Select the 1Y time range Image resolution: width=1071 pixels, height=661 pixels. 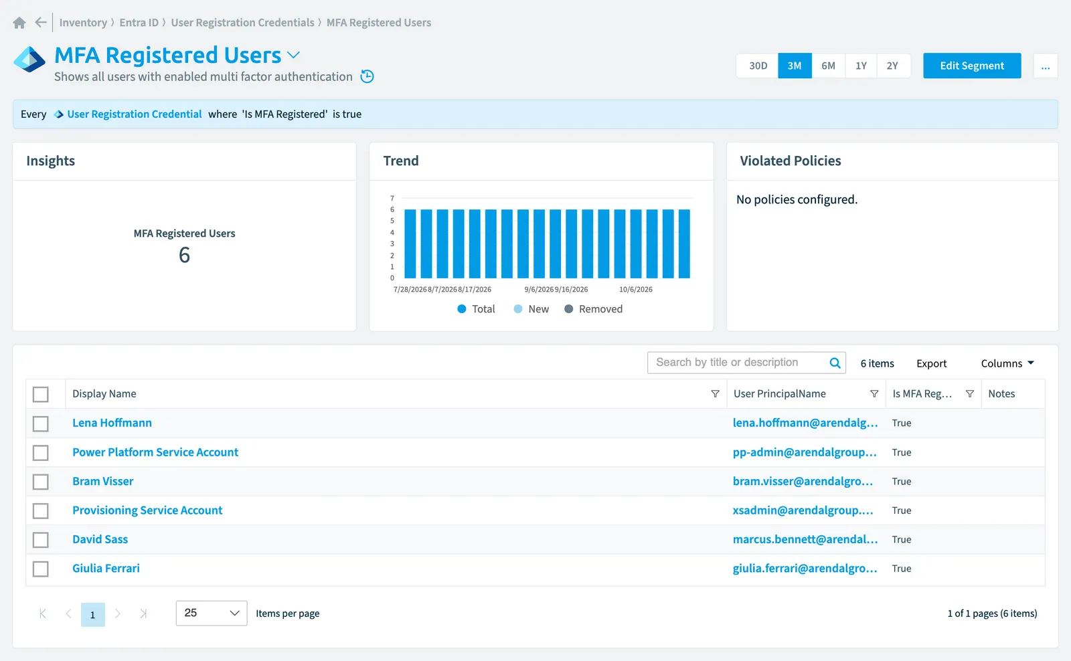(861, 66)
